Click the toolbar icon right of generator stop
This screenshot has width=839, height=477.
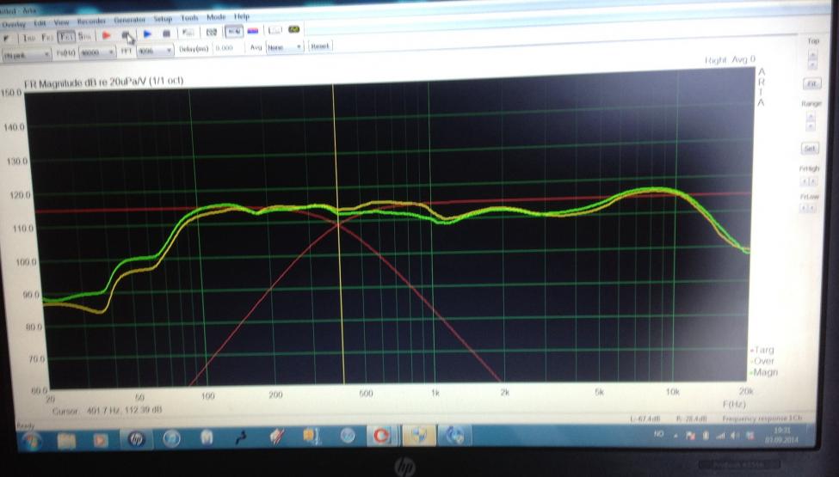[188, 33]
